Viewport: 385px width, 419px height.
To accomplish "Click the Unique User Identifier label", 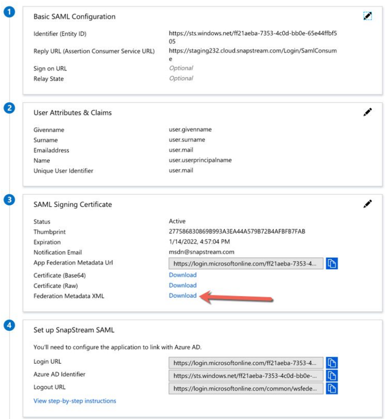I will 64,171.
